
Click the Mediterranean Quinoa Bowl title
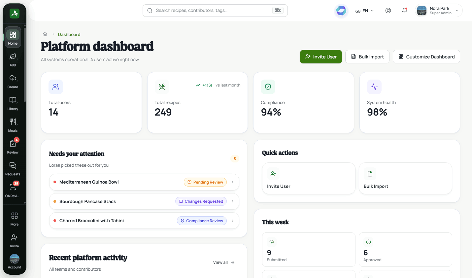point(89,182)
